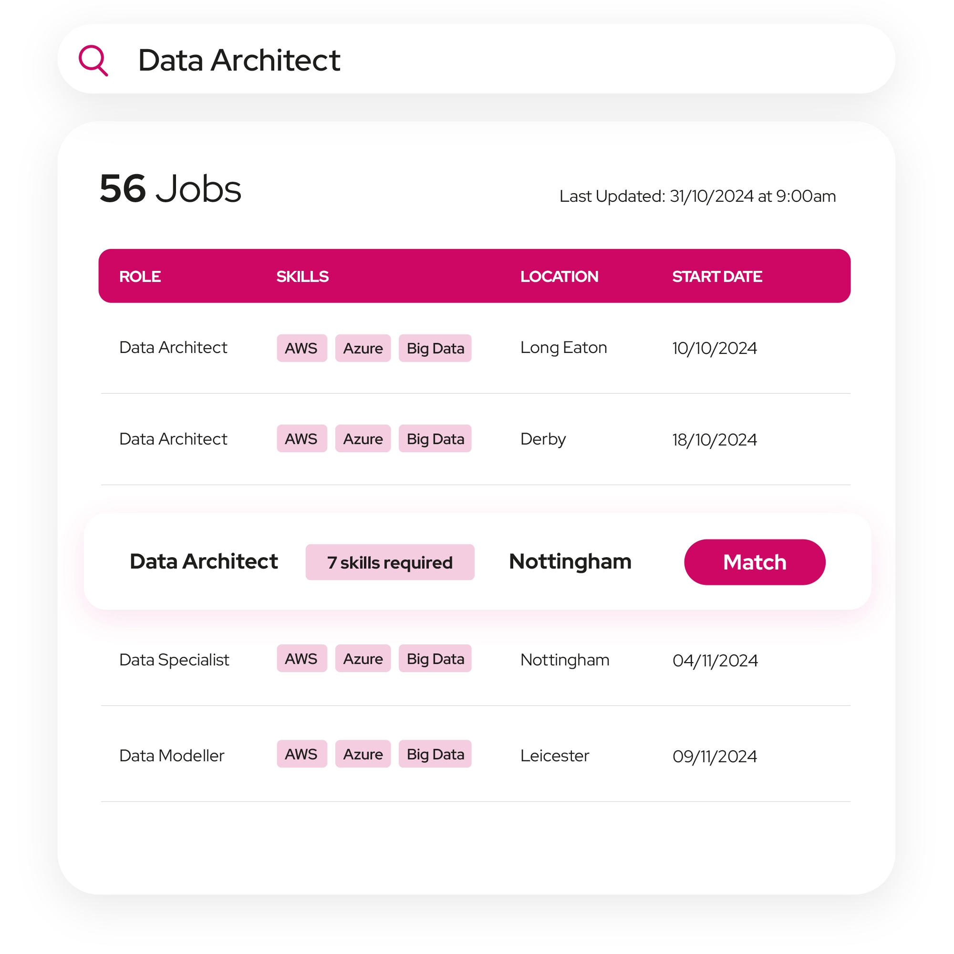This screenshot has width=954, height=954.
Task: Click the Last Updated timestamp text
Action: pyautogui.click(x=697, y=197)
